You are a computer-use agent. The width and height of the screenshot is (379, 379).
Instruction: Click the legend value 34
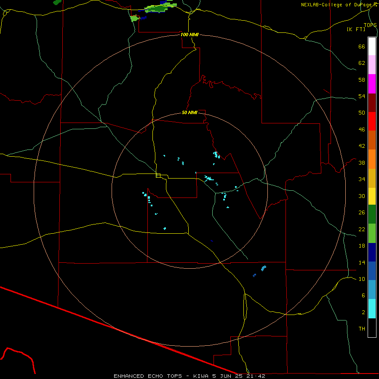tap(362, 179)
